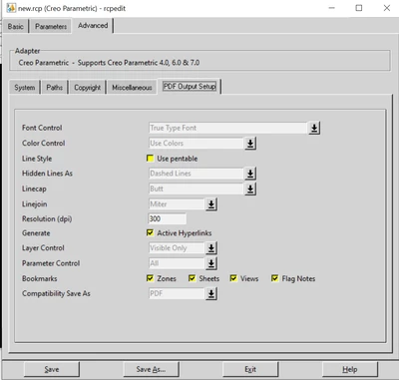Open the Layer Control dropdown arrow
The image size is (399, 380).
pos(211,248)
